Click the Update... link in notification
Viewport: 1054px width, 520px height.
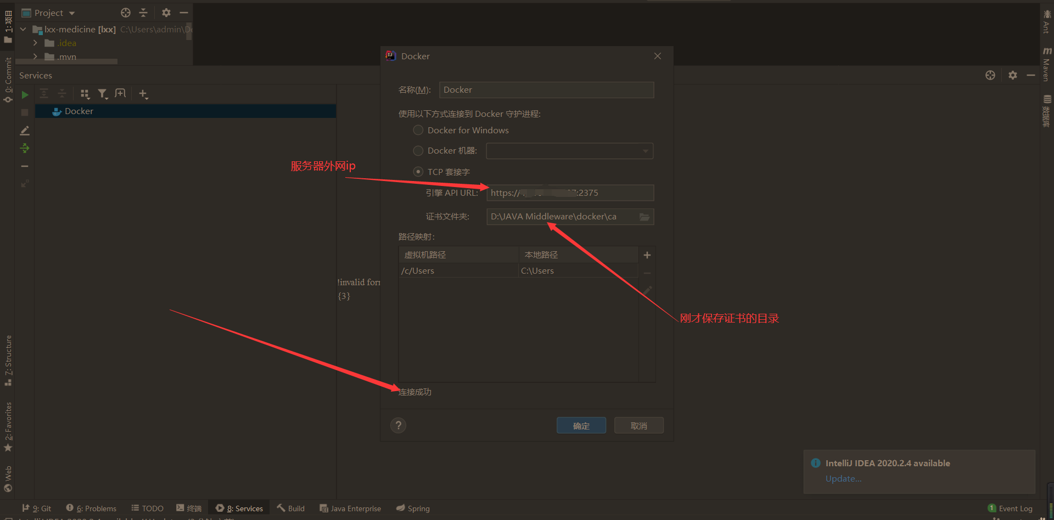click(x=843, y=478)
